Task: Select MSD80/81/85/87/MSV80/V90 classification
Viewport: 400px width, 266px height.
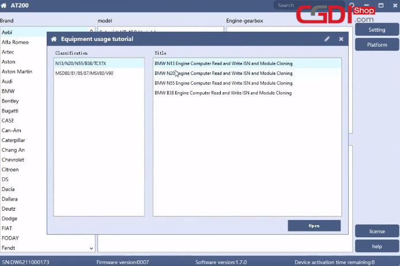Action: coord(84,73)
